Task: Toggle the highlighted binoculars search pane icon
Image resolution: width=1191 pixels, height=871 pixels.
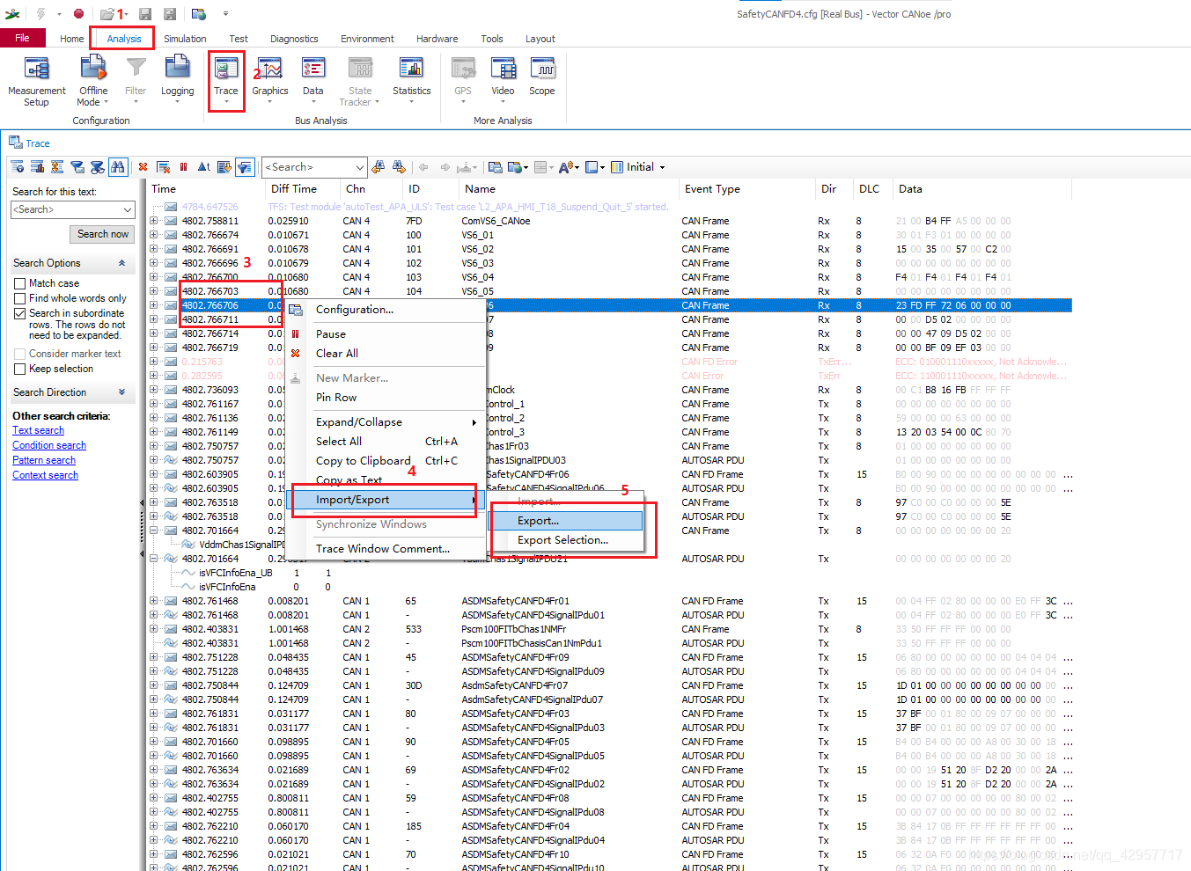Action: (x=118, y=166)
